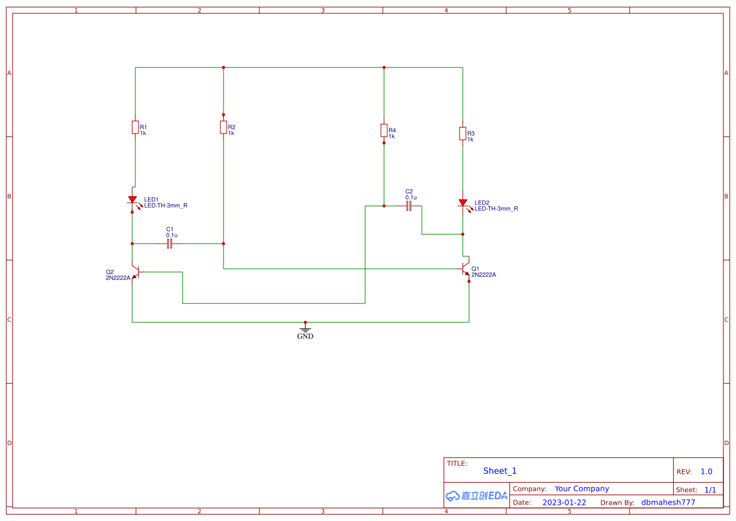Click the Sheet_1 title text
Image resolution: width=736 pixels, height=521 pixels.
point(499,471)
